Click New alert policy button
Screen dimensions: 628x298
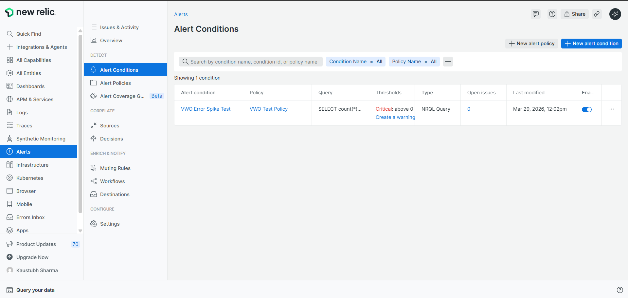tap(531, 44)
